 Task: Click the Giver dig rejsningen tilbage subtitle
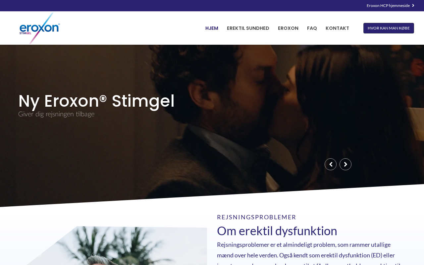pyautogui.click(x=56, y=114)
